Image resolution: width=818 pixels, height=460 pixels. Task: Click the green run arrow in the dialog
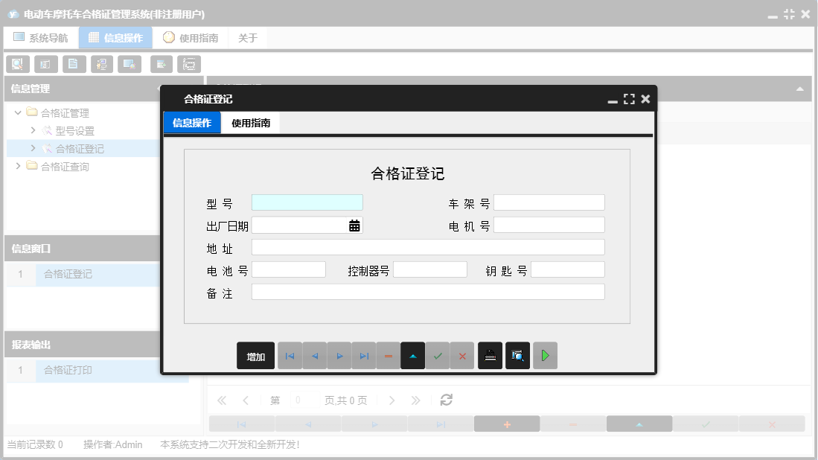(545, 355)
